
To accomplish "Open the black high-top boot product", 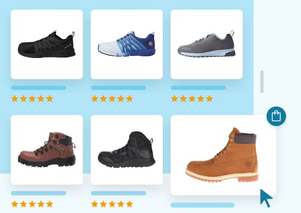I will tap(126, 150).
